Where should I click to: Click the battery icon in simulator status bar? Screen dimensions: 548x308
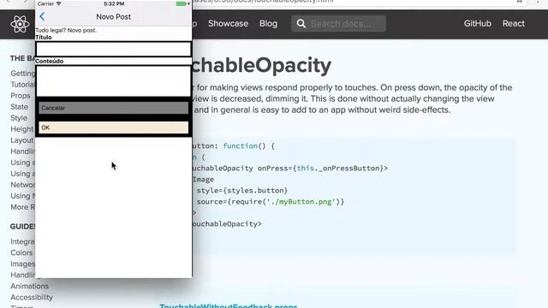(182, 3)
